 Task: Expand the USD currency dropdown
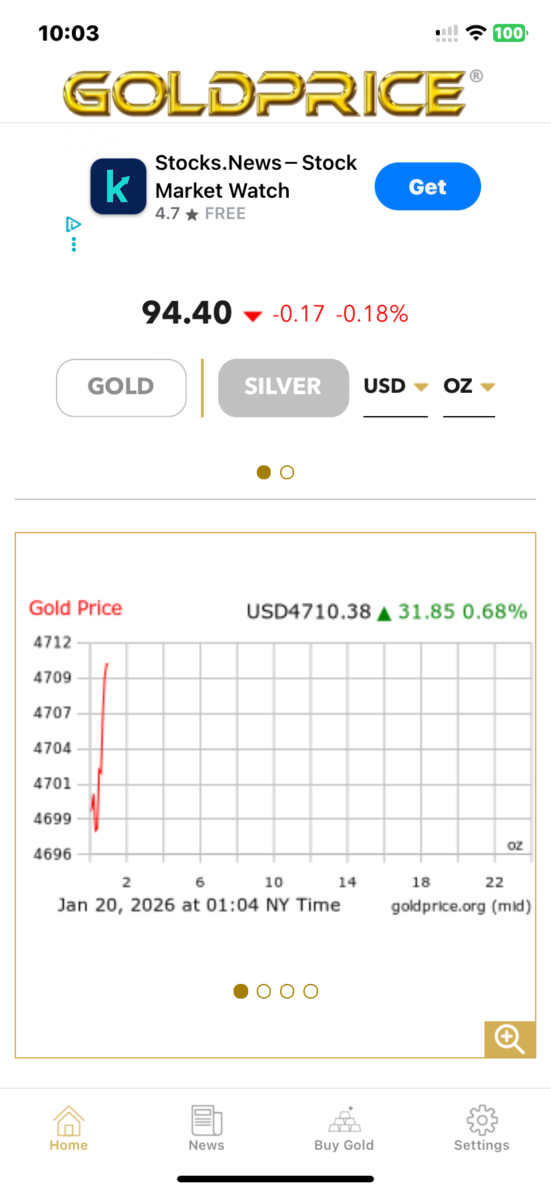(x=395, y=387)
